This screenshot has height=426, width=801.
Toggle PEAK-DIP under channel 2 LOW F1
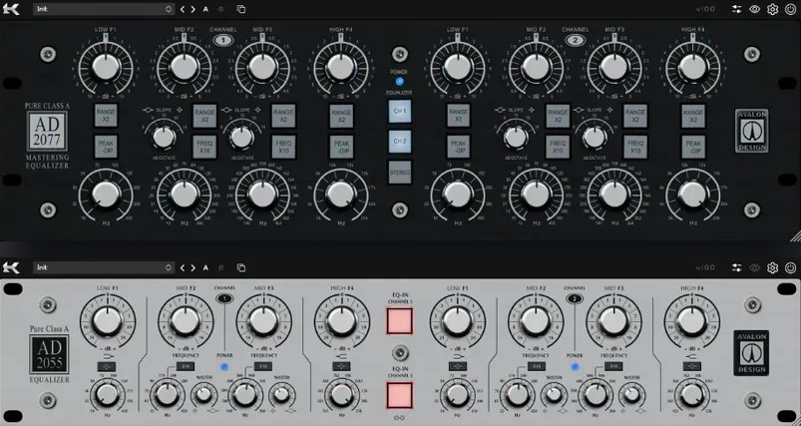click(458, 147)
